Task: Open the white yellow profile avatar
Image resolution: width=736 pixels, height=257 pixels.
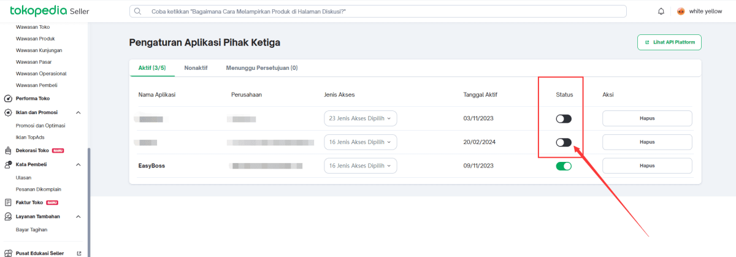Action: pyautogui.click(x=681, y=11)
